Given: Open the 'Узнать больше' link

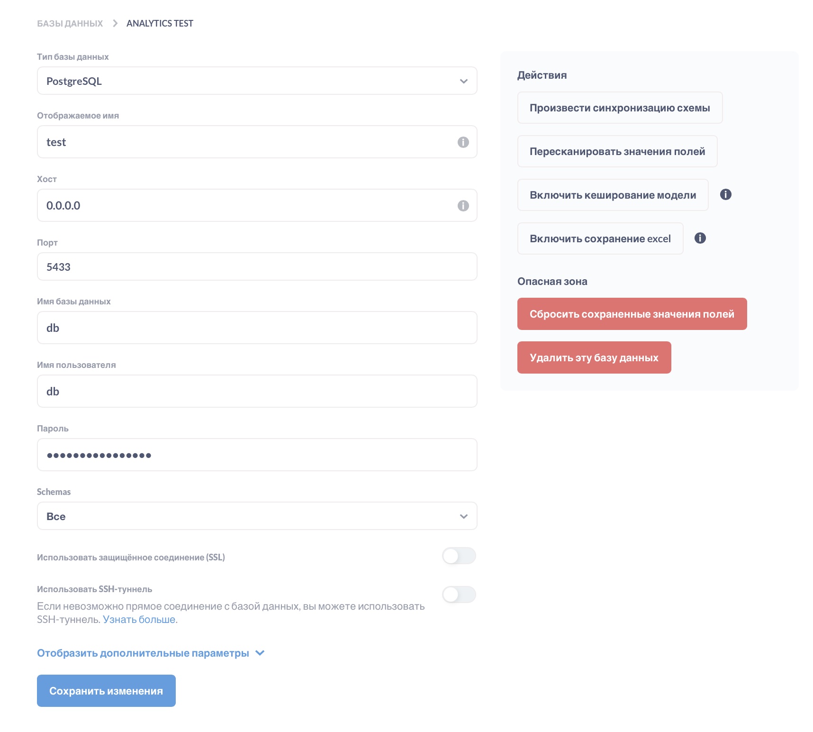Looking at the screenshot, I should [x=139, y=620].
